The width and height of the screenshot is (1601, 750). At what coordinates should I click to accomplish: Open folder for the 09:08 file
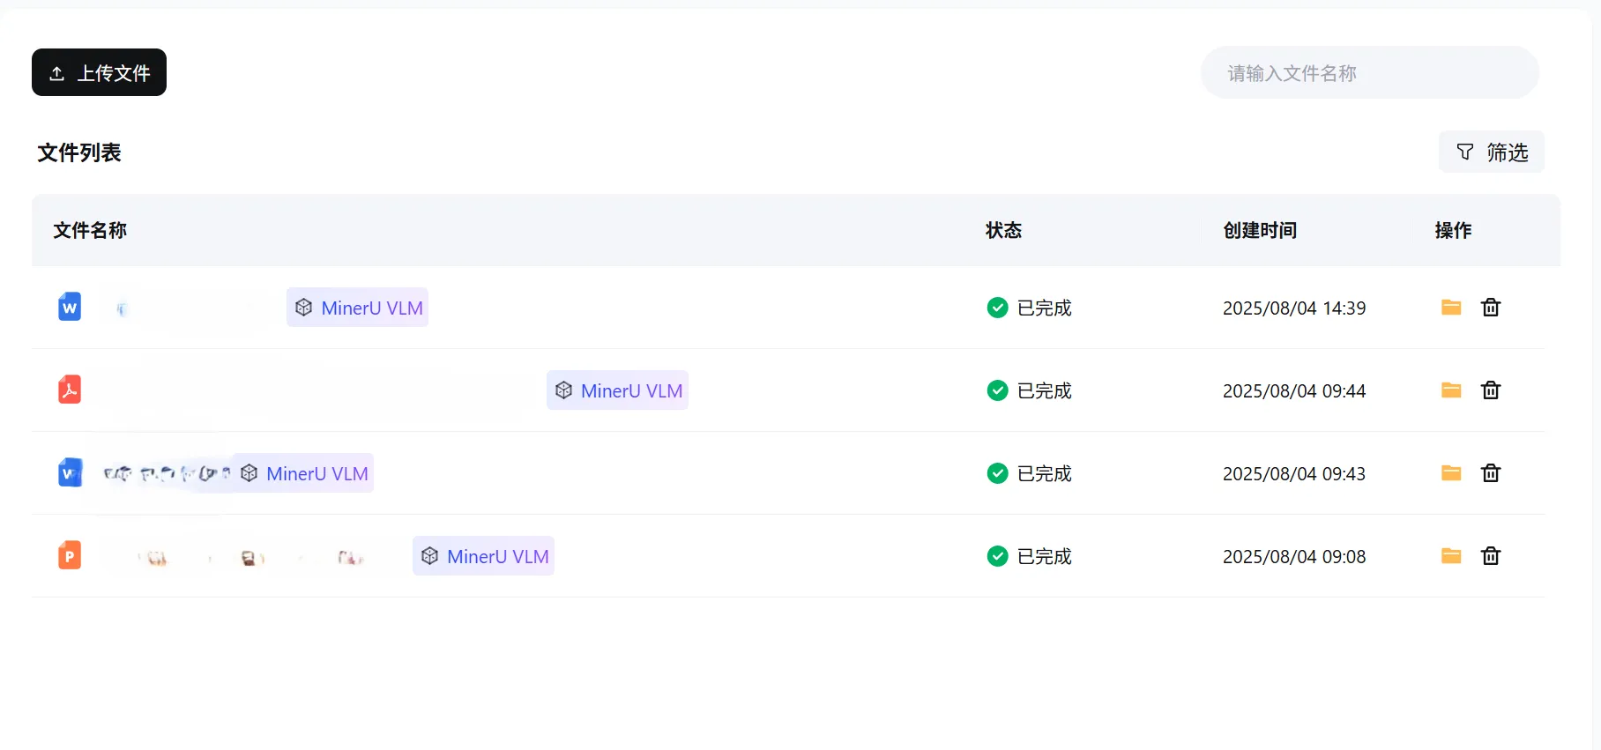pos(1450,556)
